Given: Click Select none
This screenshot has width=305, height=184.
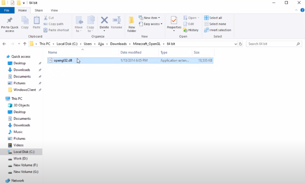Looking at the screenshot, I should click(215, 24).
